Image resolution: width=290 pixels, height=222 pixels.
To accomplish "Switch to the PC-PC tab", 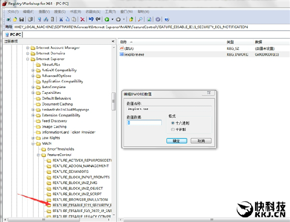I will point(13,35).
